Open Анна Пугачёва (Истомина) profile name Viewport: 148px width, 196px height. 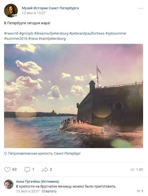(x=38, y=181)
